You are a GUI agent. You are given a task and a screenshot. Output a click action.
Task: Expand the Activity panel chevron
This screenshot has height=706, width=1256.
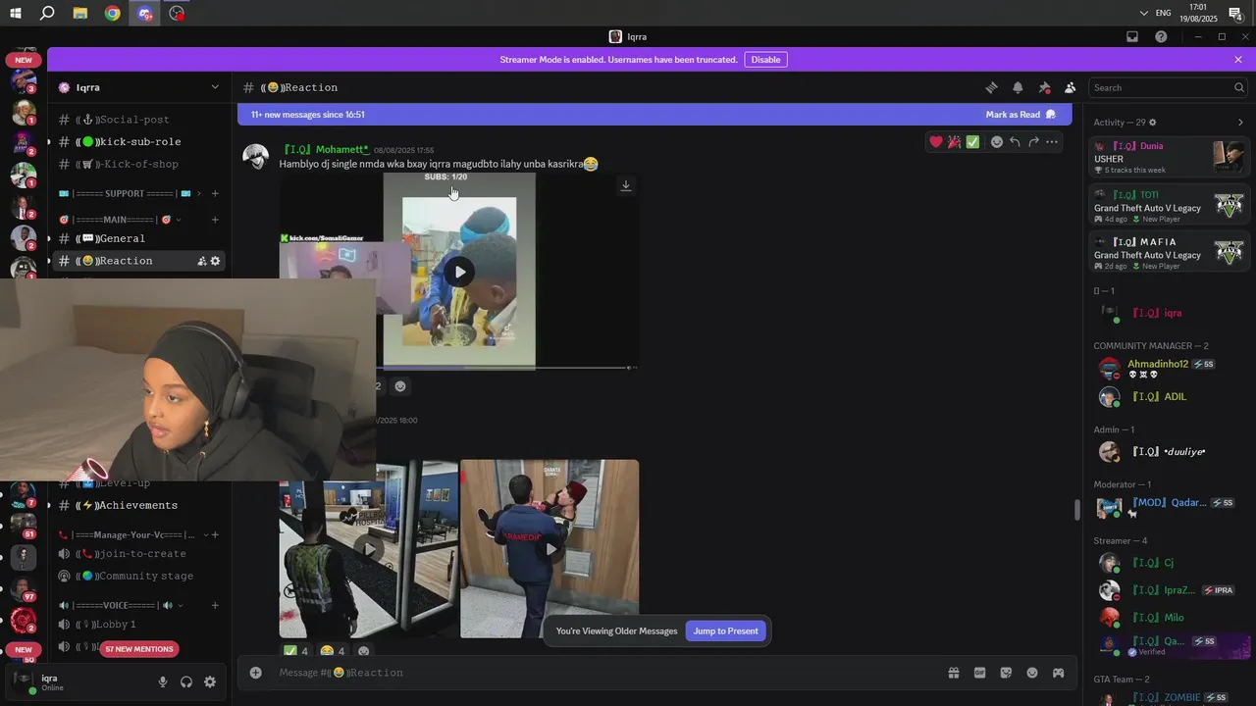1240,123
